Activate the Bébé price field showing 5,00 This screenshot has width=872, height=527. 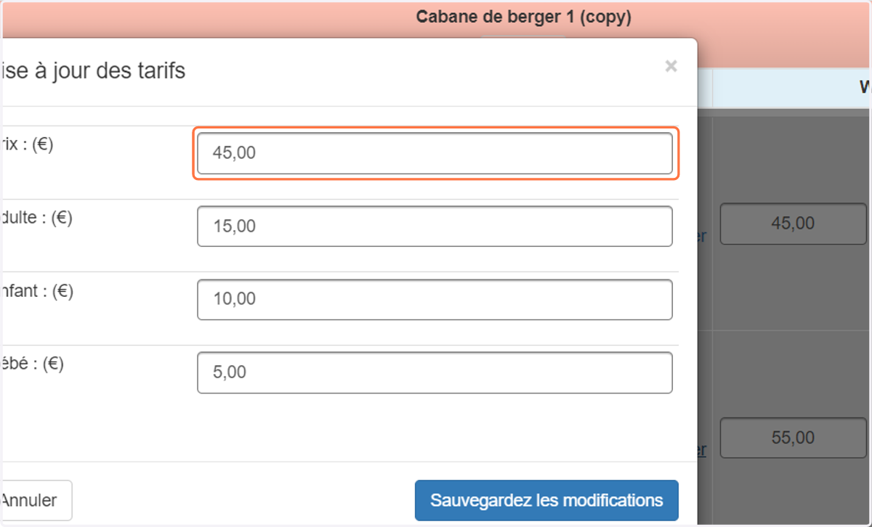435,372
